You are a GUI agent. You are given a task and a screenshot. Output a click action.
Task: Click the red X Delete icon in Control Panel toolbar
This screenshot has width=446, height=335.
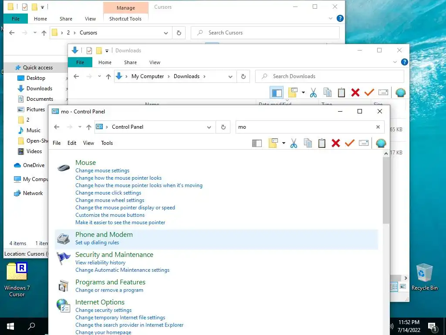pyautogui.click(x=336, y=143)
